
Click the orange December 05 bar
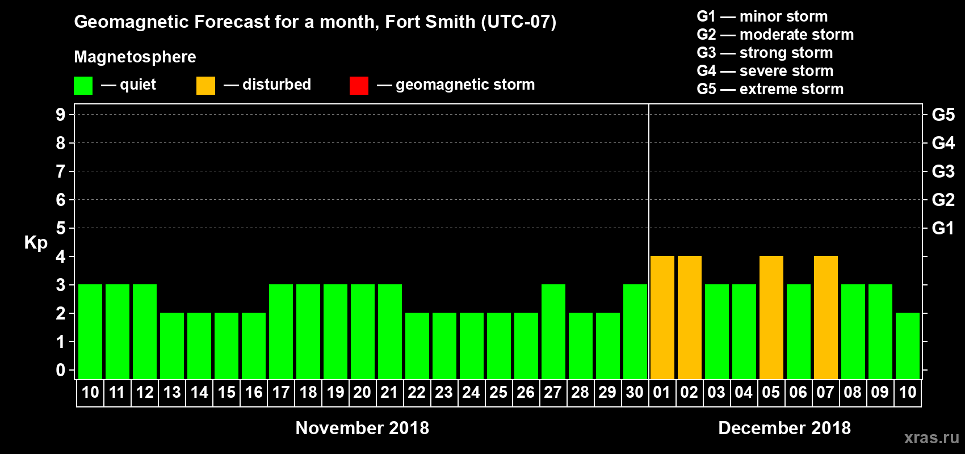click(x=771, y=317)
